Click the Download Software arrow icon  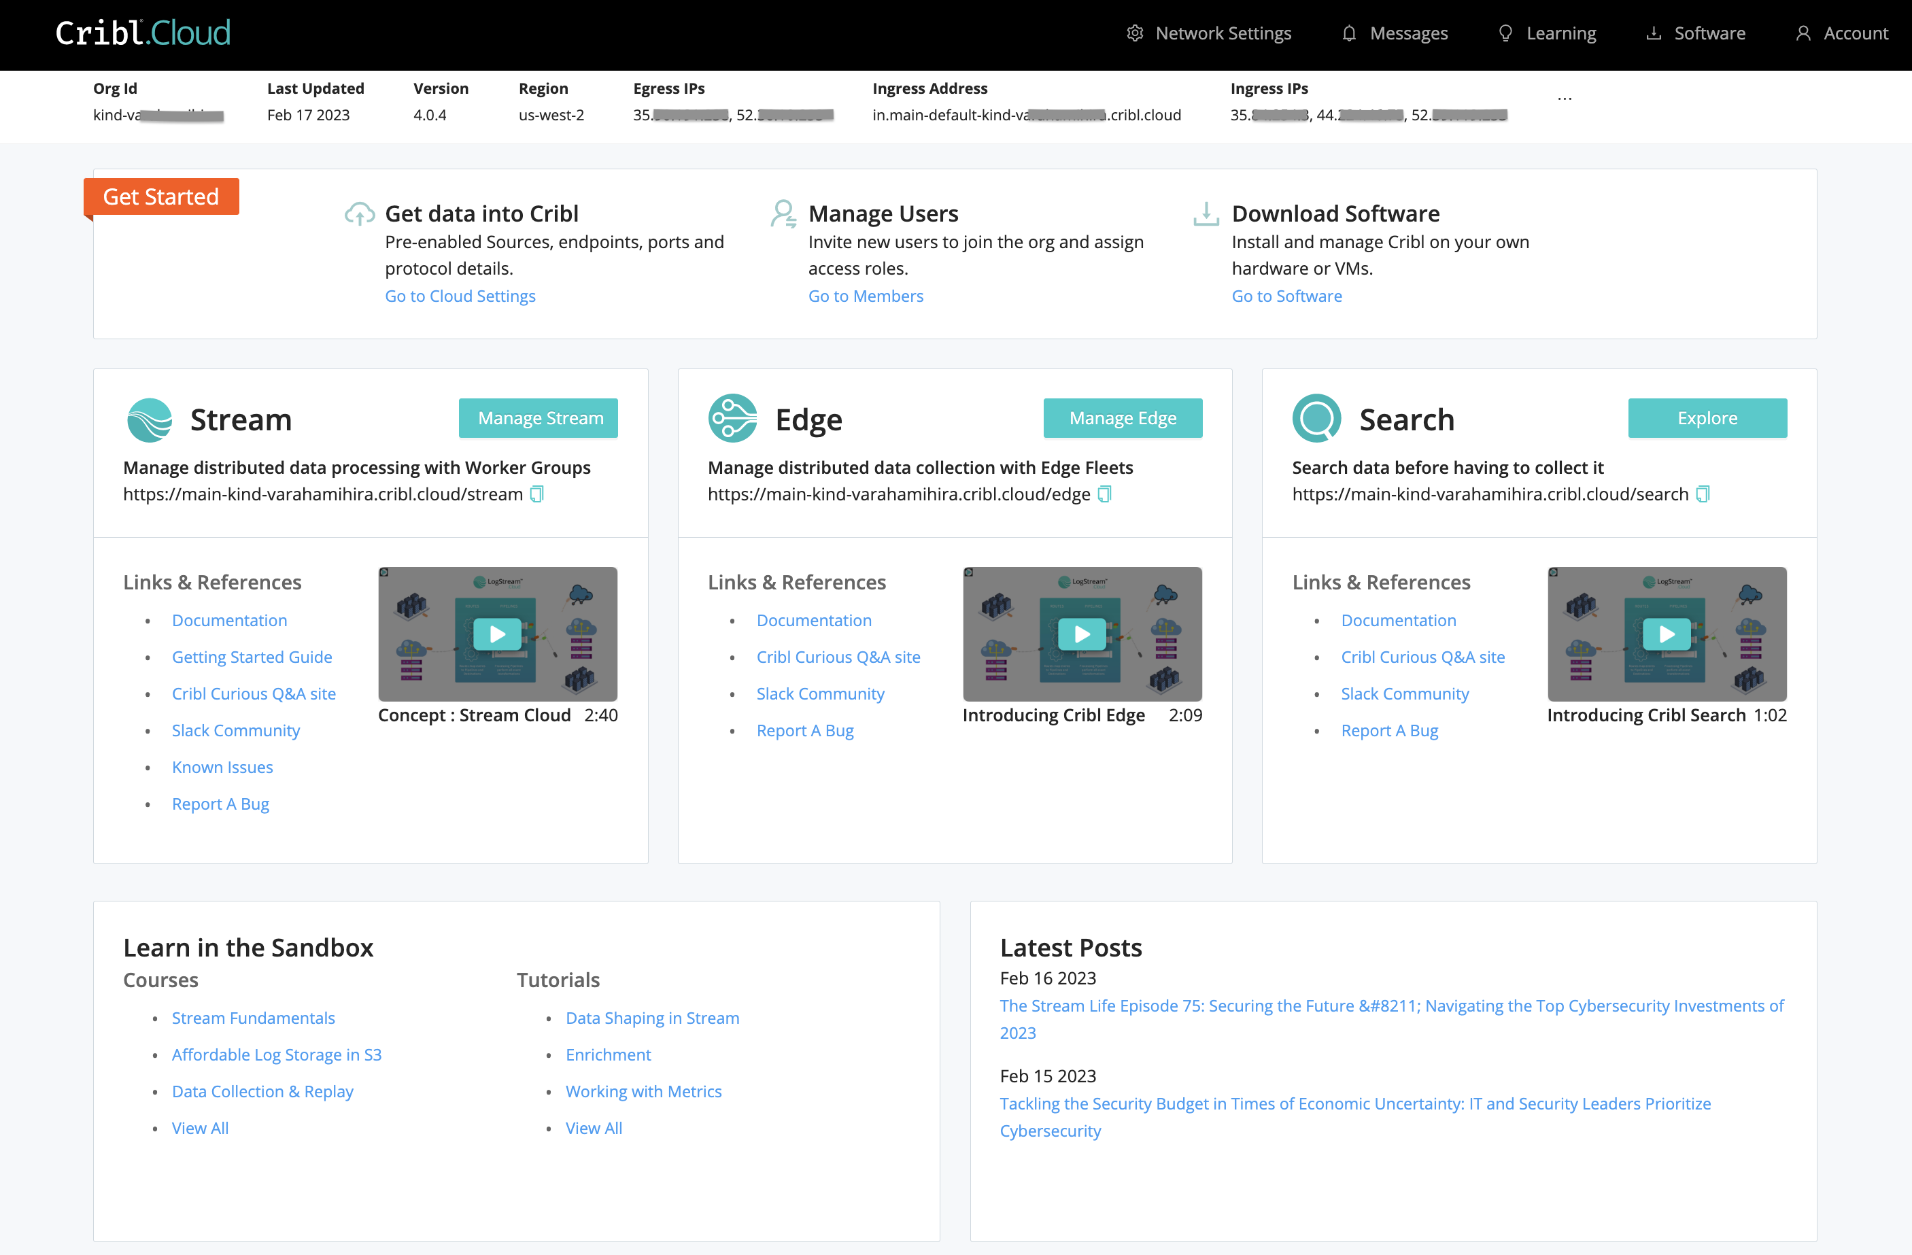click(x=1205, y=213)
